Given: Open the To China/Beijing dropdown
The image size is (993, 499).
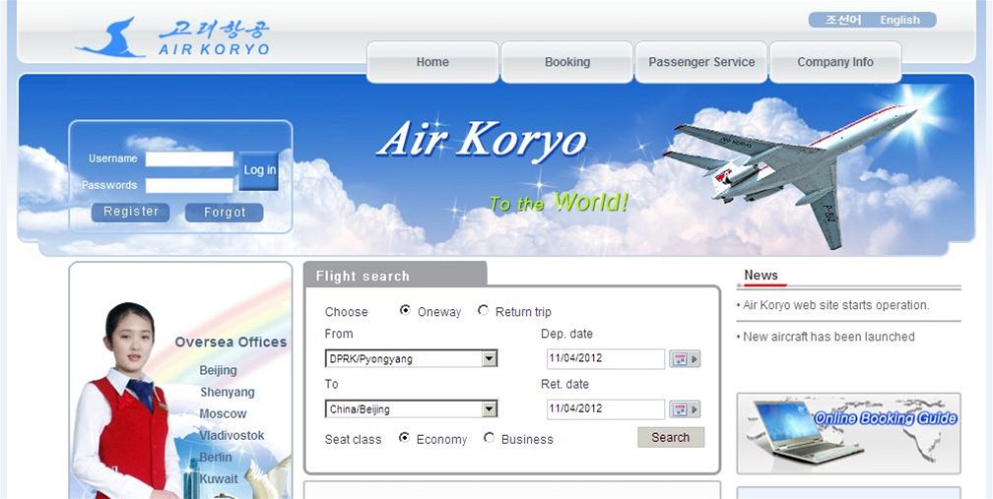Looking at the screenshot, I should (x=411, y=409).
